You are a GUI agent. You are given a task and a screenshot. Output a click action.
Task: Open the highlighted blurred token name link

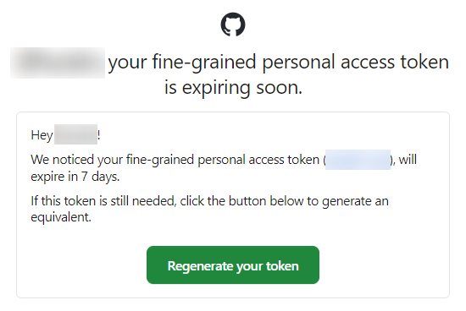point(358,160)
